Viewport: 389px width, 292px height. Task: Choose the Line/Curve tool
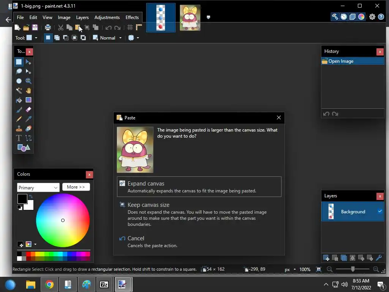(28, 138)
